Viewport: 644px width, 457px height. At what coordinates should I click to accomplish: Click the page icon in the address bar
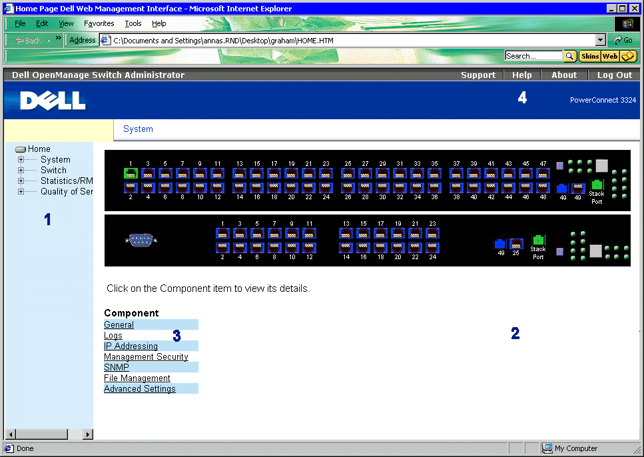(105, 40)
